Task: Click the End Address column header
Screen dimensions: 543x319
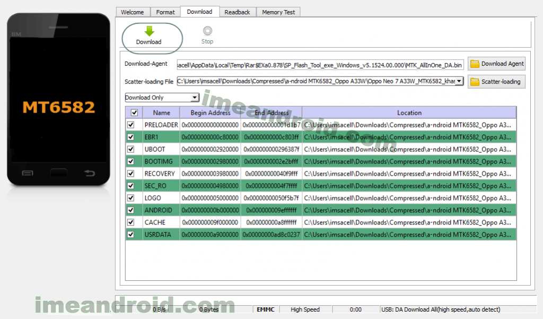Action: pos(271,113)
